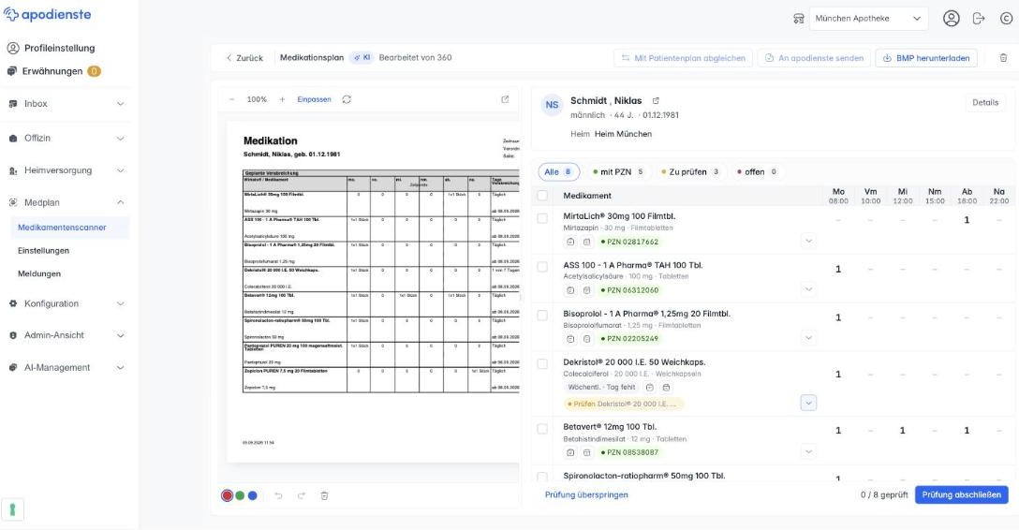Viewport: 1019px width, 530px height.
Task: Click first small icon under MirtaLich
Action: click(x=570, y=242)
